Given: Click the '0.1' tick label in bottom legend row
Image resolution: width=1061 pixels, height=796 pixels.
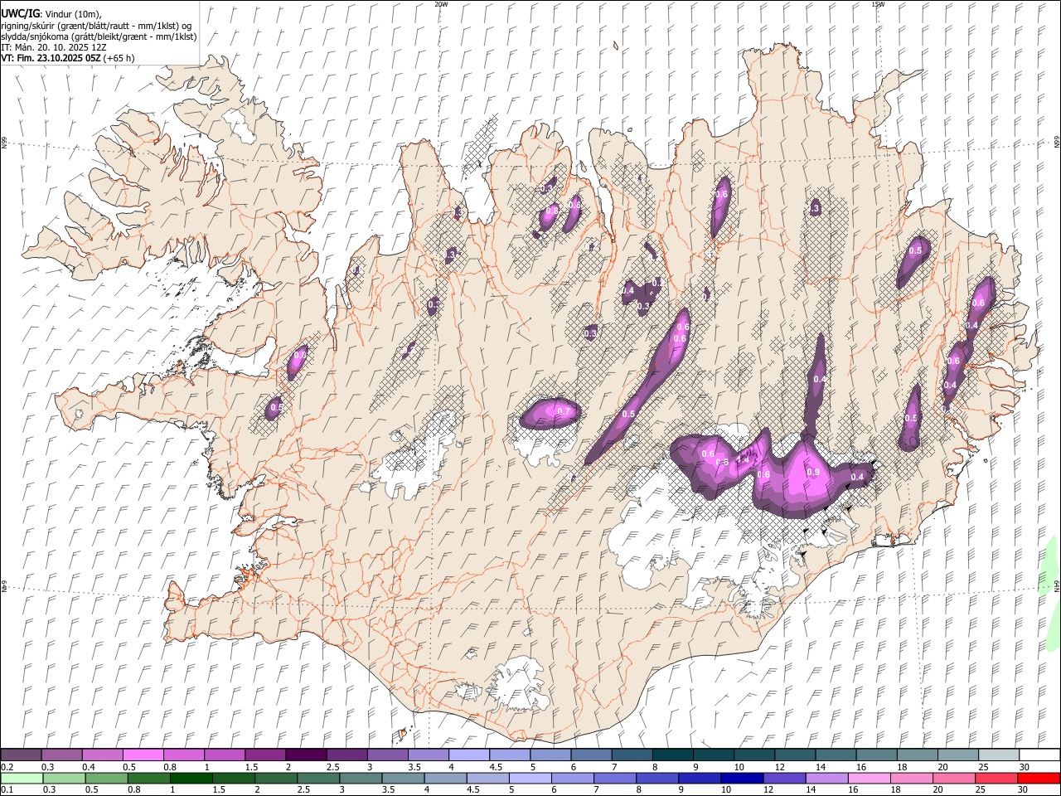Looking at the screenshot, I should point(7,790).
